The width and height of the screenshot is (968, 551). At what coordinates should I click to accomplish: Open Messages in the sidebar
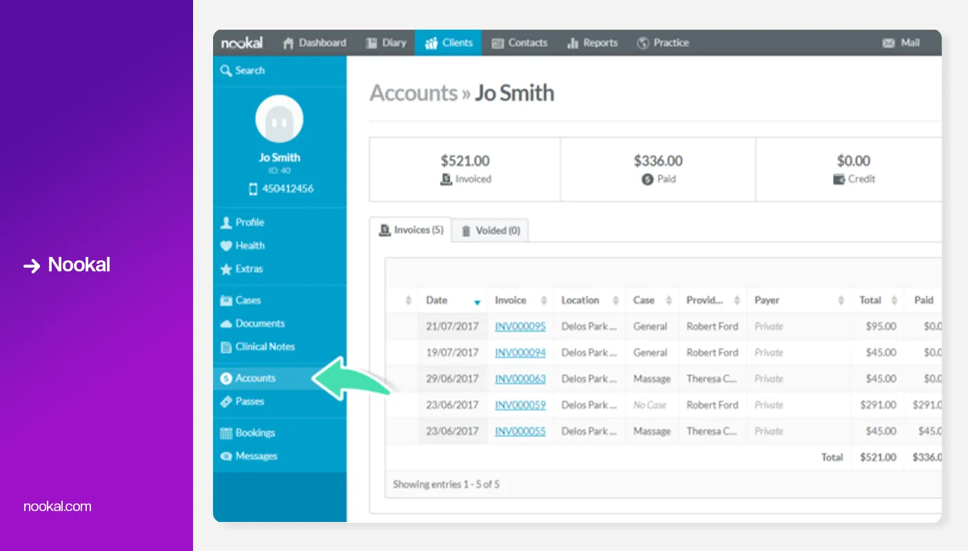[279, 457]
